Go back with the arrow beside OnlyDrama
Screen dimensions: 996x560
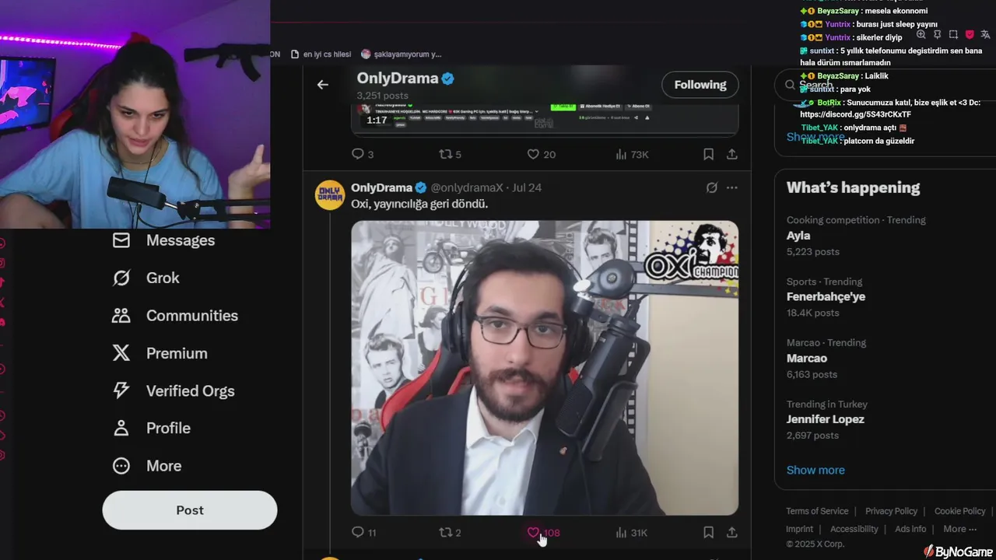(x=323, y=85)
